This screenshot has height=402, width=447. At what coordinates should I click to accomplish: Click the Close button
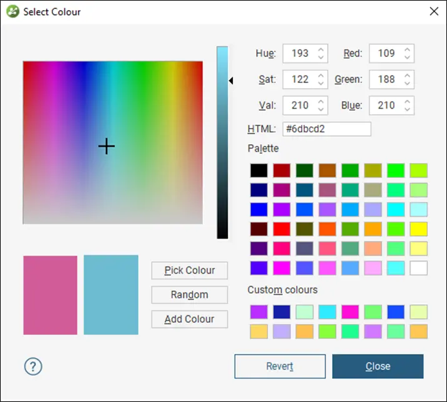(x=378, y=366)
